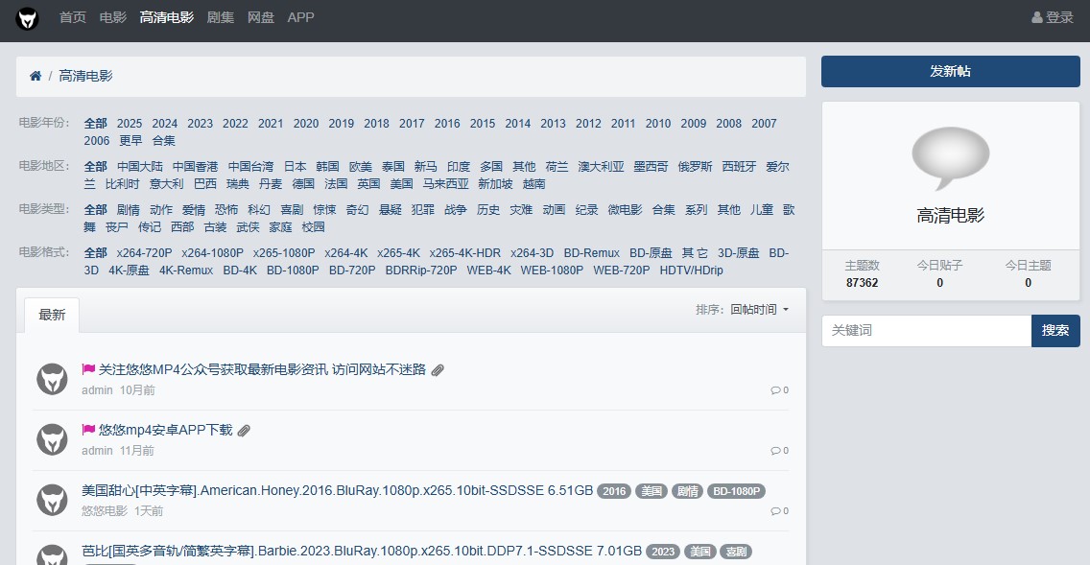Click the home icon in the breadcrumb
Screen dimensions: 1090x565
click(x=36, y=76)
